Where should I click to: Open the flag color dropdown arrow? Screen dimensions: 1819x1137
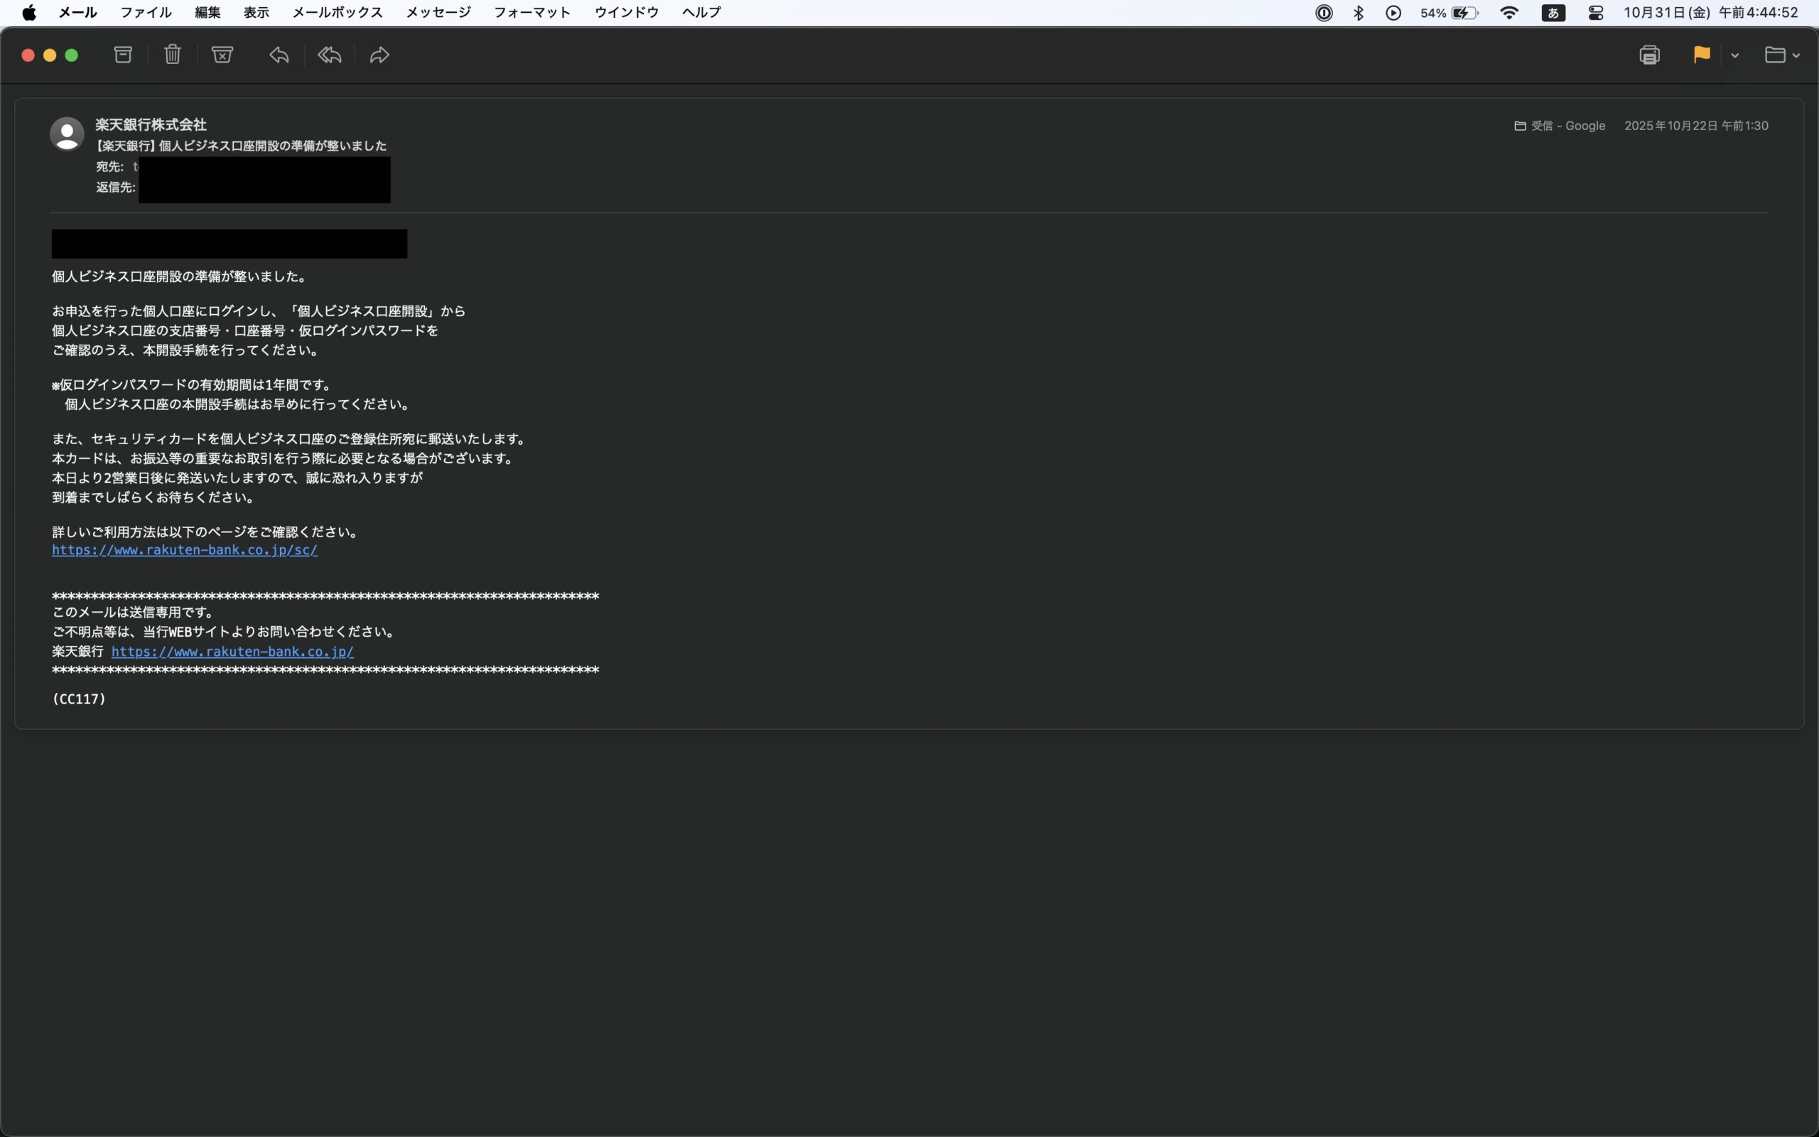tap(1735, 55)
